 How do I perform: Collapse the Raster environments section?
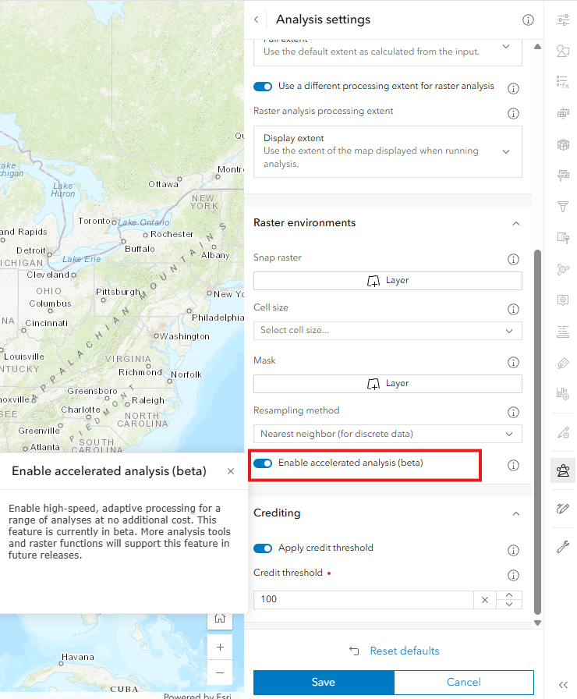(515, 222)
